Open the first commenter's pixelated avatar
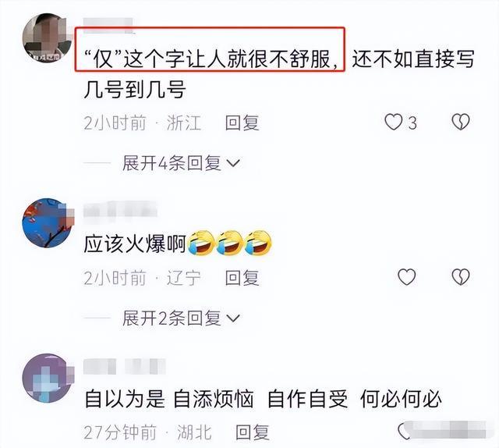 pyautogui.click(x=47, y=37)
